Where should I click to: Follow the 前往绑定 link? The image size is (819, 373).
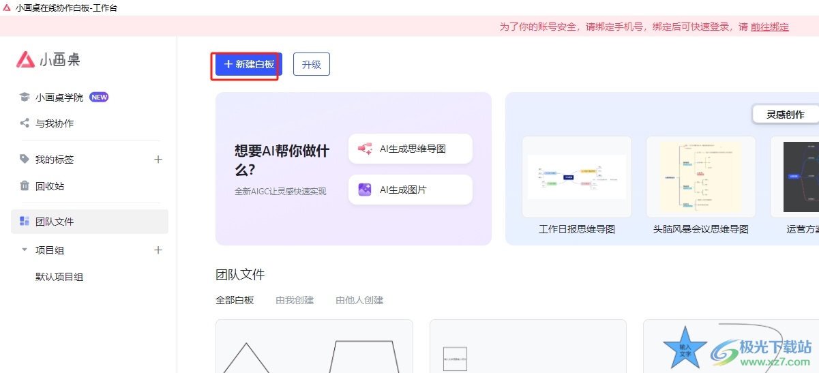click(770, 27)
